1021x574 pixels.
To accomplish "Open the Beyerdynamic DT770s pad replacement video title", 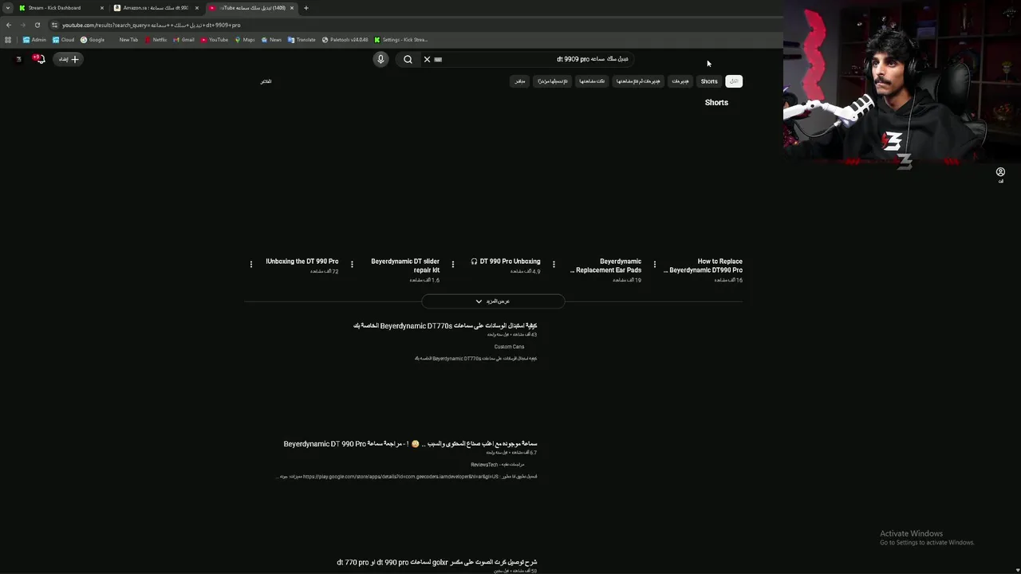I will [x=445, y=326].
